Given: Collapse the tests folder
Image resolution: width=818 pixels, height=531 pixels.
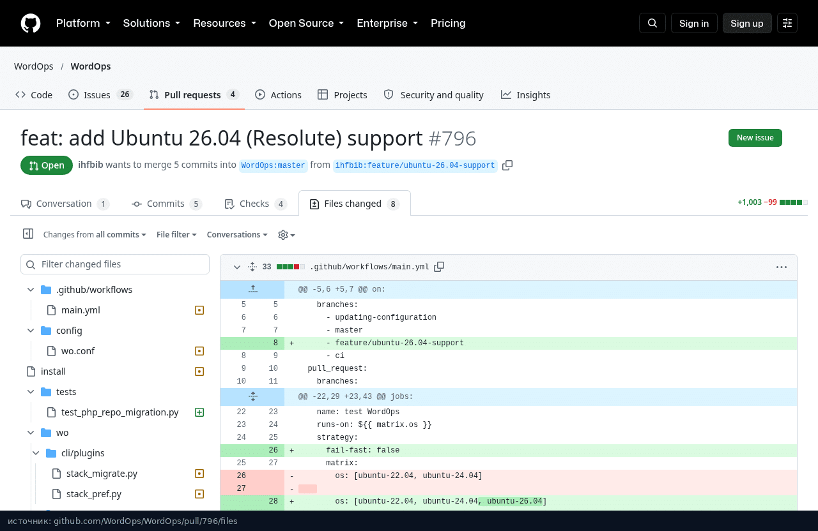Looking at the screenshot, I should click(31, 392).
